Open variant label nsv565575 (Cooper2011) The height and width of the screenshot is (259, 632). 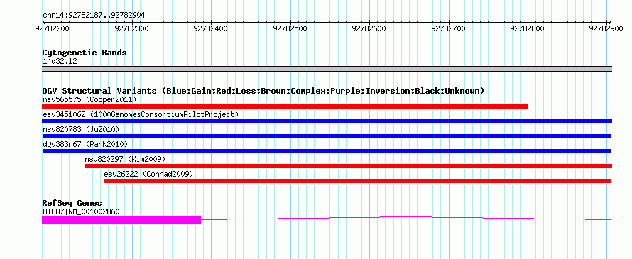click(x=89, y=99)
